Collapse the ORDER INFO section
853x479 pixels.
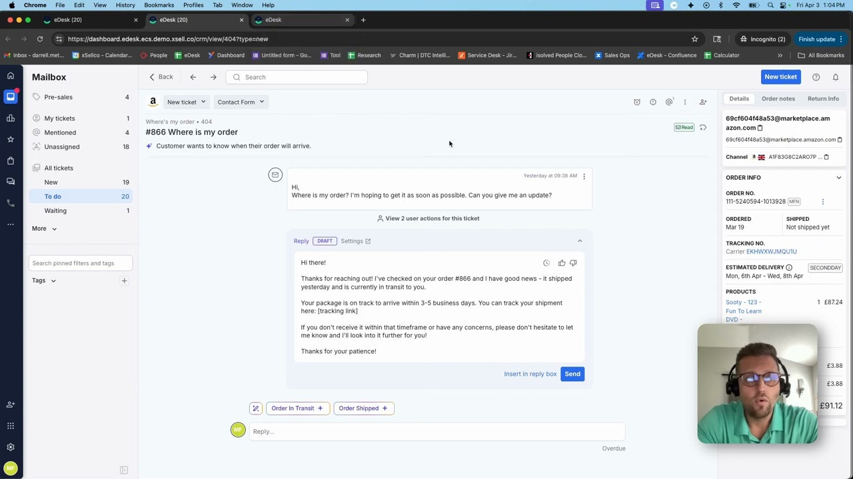(x=838, y=178)
